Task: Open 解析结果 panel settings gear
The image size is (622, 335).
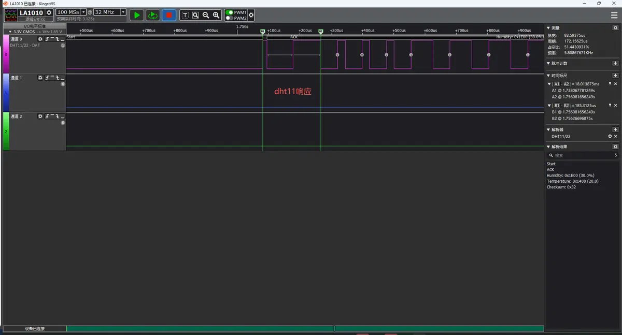Action: tap(616, 147)
